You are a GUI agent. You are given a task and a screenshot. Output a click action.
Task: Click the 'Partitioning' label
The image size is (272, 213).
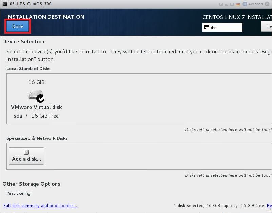coord(18,193)
